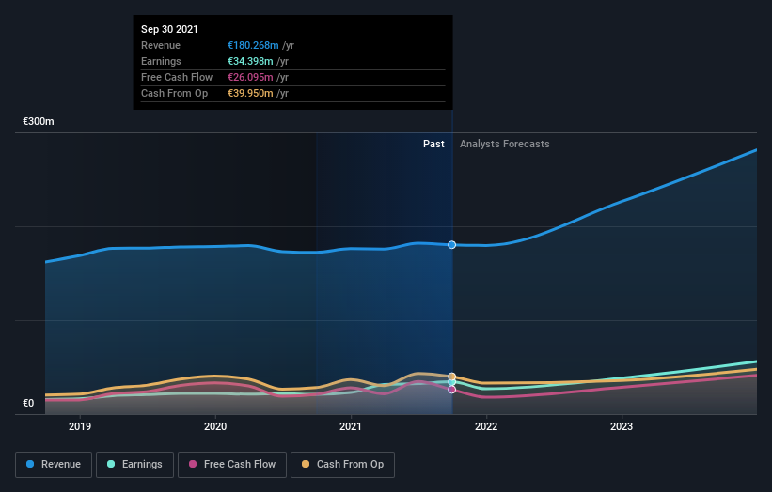The image size is (772, 492).
Task: Toggle the Revenue series legend button
Action: (54, 465)
